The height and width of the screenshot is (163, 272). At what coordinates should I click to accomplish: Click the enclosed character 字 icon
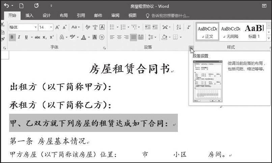[x=102, y=37]
